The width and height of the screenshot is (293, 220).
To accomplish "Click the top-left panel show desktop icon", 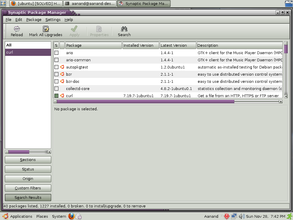I will [x=3, y=3].
